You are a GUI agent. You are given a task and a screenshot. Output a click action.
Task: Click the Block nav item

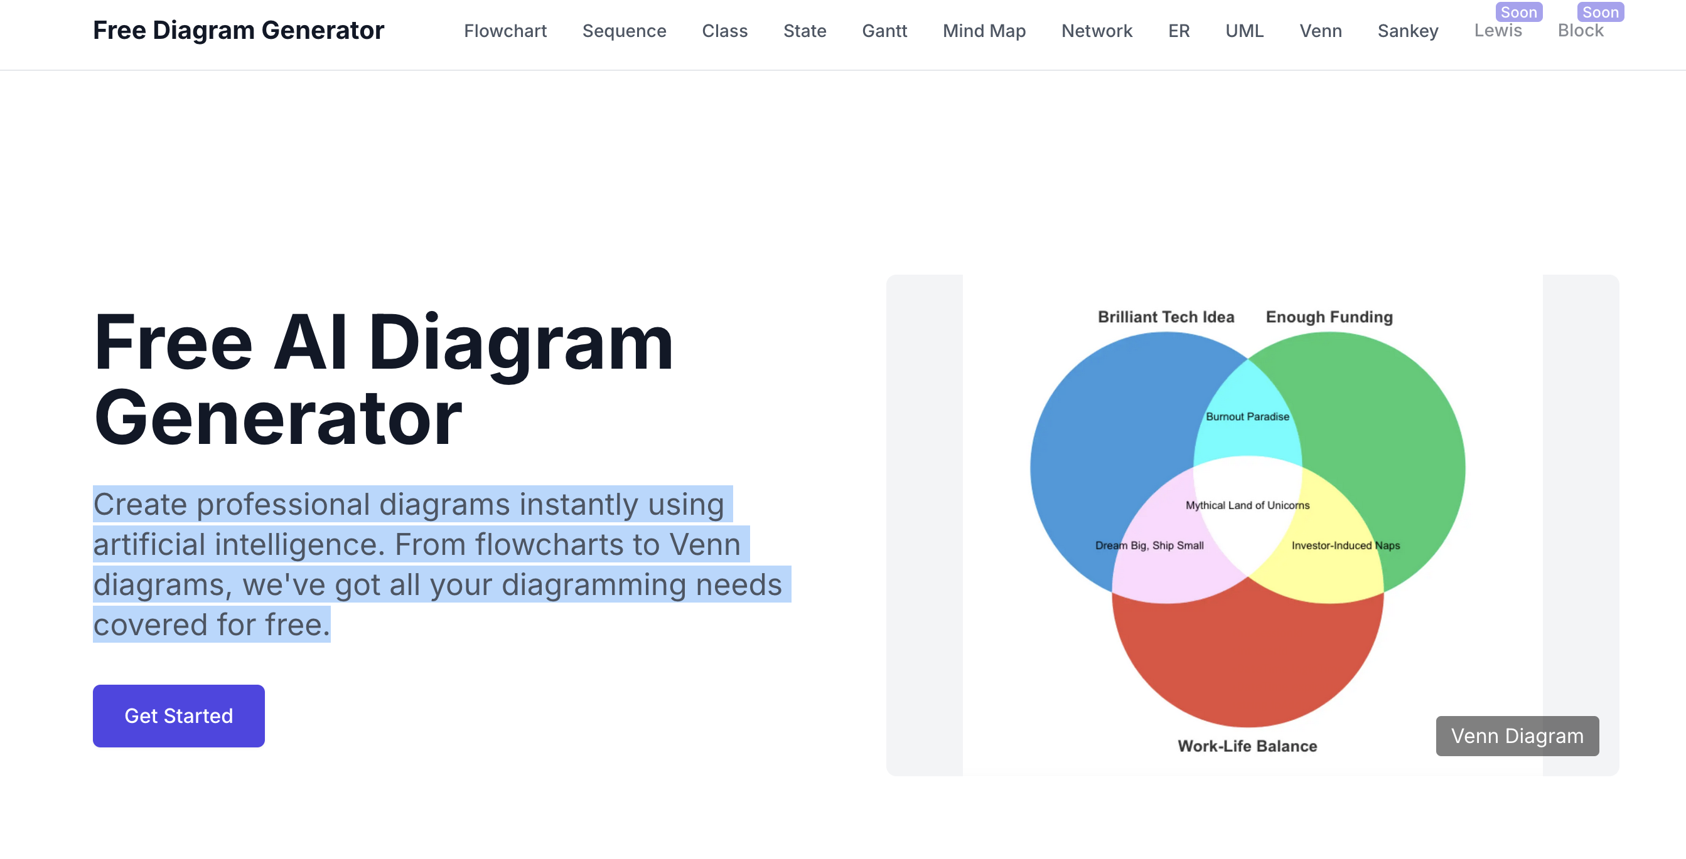(1581, 31)
